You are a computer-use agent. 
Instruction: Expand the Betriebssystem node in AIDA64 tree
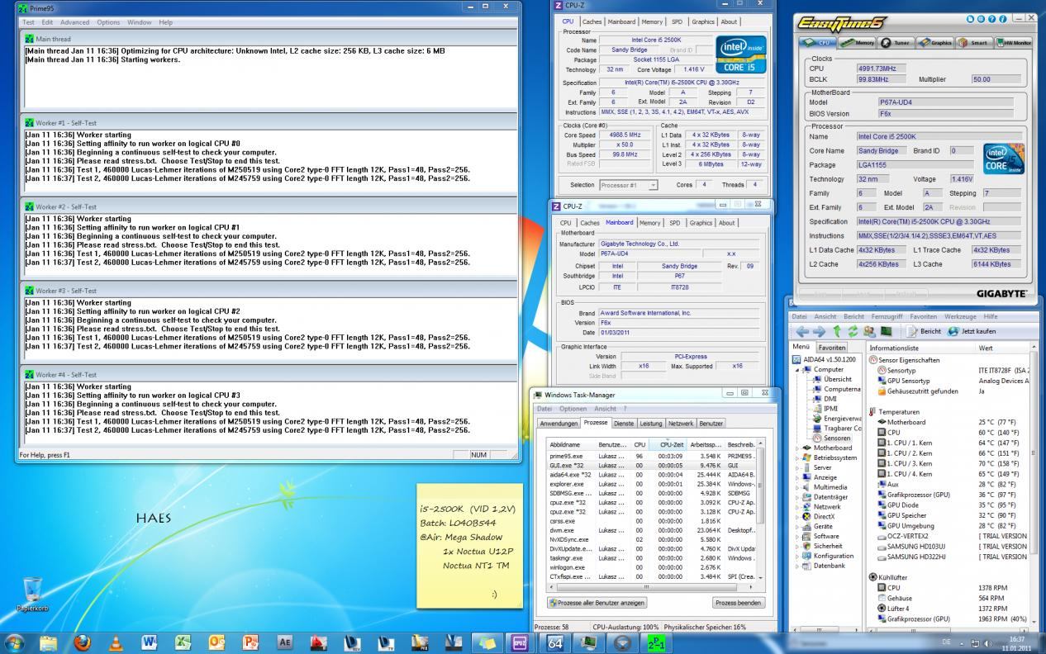(x=797, y=457)
